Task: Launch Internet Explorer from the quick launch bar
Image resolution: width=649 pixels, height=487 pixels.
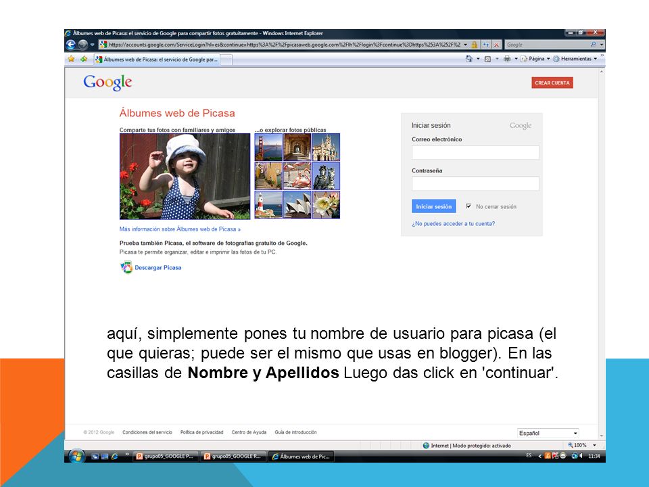Action: click(x=115, y=457)
